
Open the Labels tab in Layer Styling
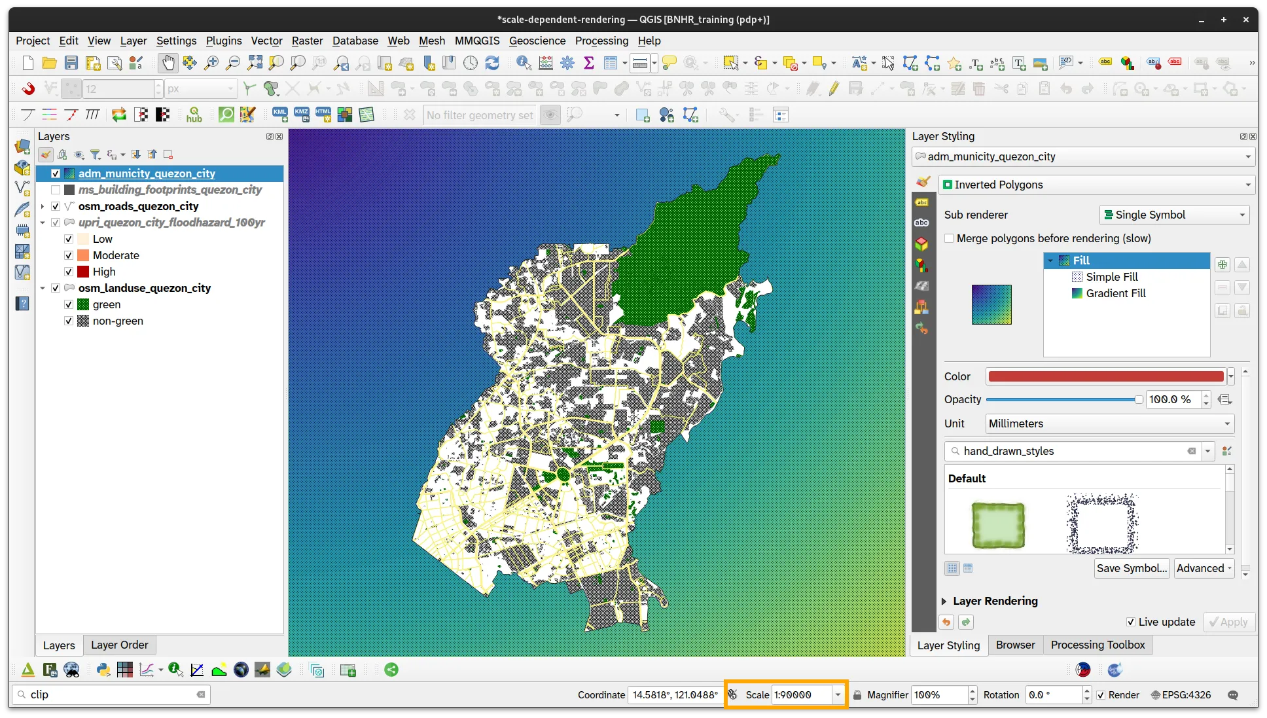coord(921,202)
